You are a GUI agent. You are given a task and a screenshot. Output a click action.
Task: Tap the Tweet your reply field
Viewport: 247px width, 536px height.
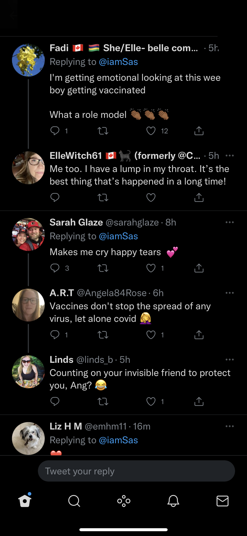coord(136,471)
